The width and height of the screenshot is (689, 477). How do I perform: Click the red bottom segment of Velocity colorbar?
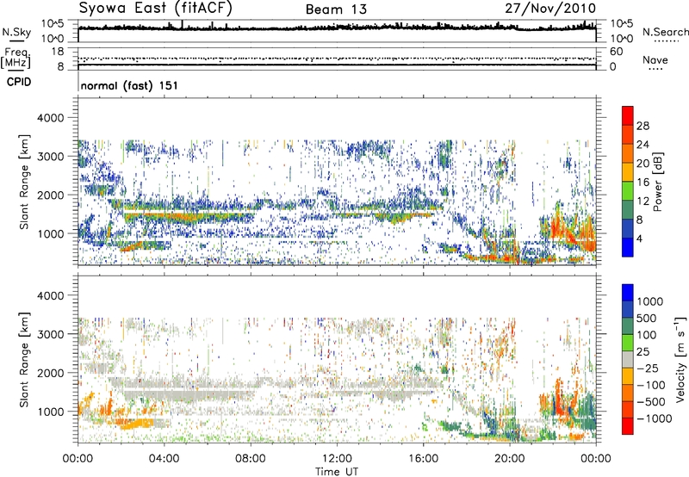click(x=628, y=426)
